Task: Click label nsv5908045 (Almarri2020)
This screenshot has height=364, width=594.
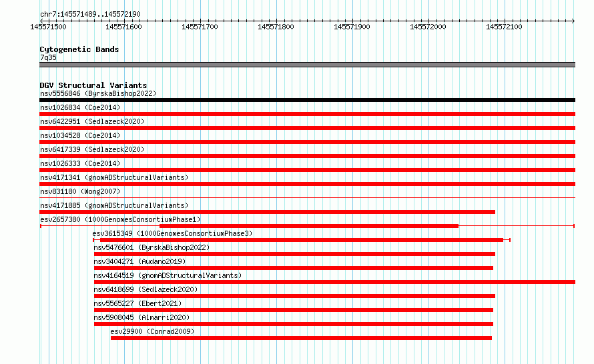Action: (x=141, y=317)
